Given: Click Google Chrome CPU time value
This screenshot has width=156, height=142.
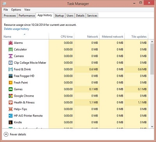Looking at the screenshot, I should point(68,96).
